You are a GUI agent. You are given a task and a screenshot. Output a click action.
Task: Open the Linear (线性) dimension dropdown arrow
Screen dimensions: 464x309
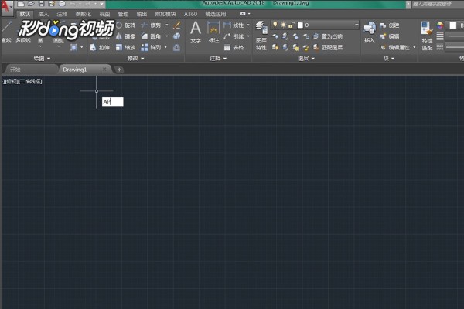pyautogui.click(x=248, y=25)
